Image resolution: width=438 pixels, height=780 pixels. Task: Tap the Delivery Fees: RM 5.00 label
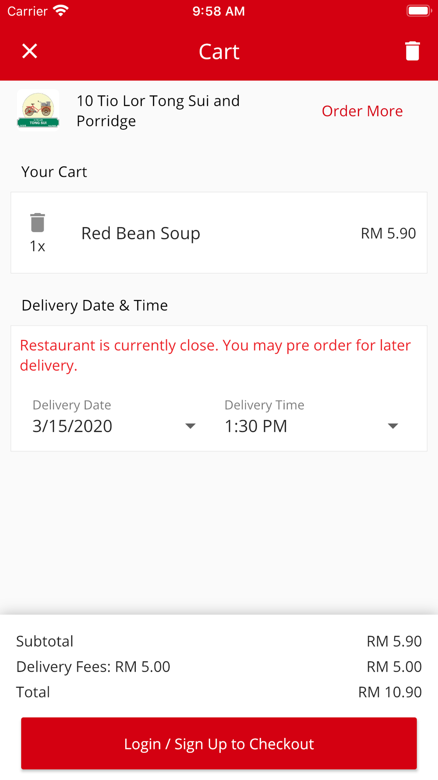93,666
